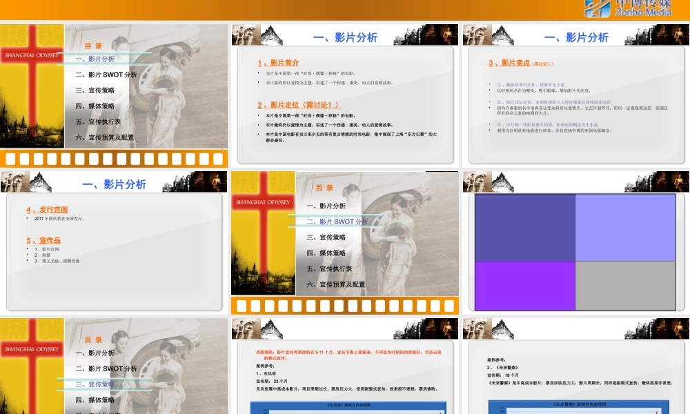Click 2、《未来警察》 case reference line

click(x=502, y=367)
